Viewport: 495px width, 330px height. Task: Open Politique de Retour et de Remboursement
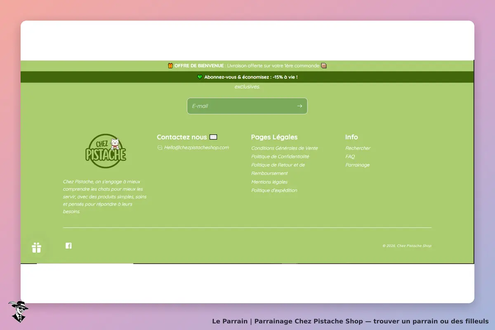(x=278, y=169)
